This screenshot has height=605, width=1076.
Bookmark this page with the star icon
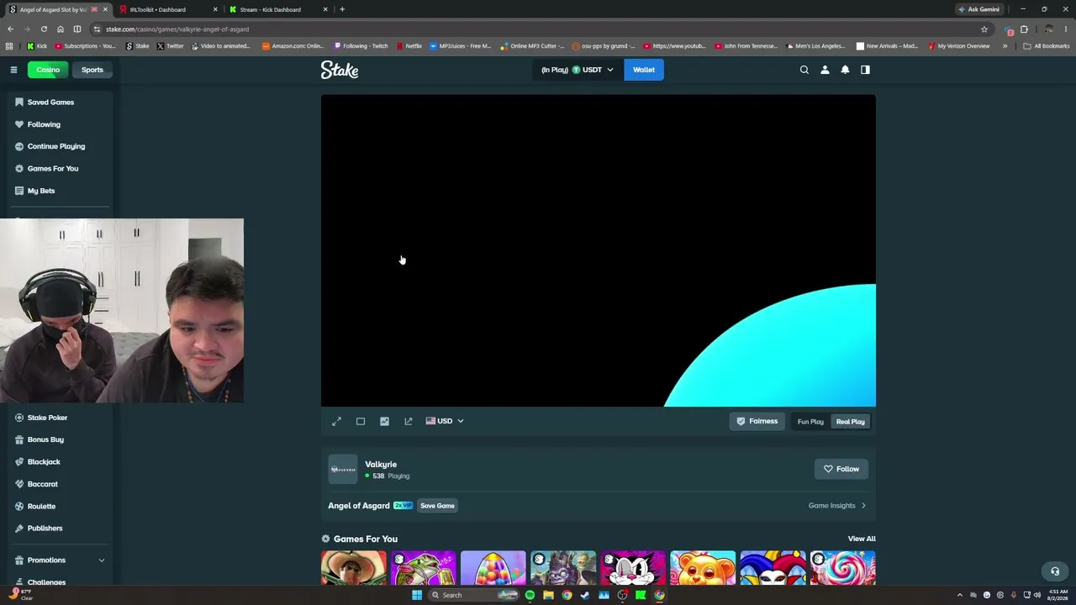pos(984,29)
